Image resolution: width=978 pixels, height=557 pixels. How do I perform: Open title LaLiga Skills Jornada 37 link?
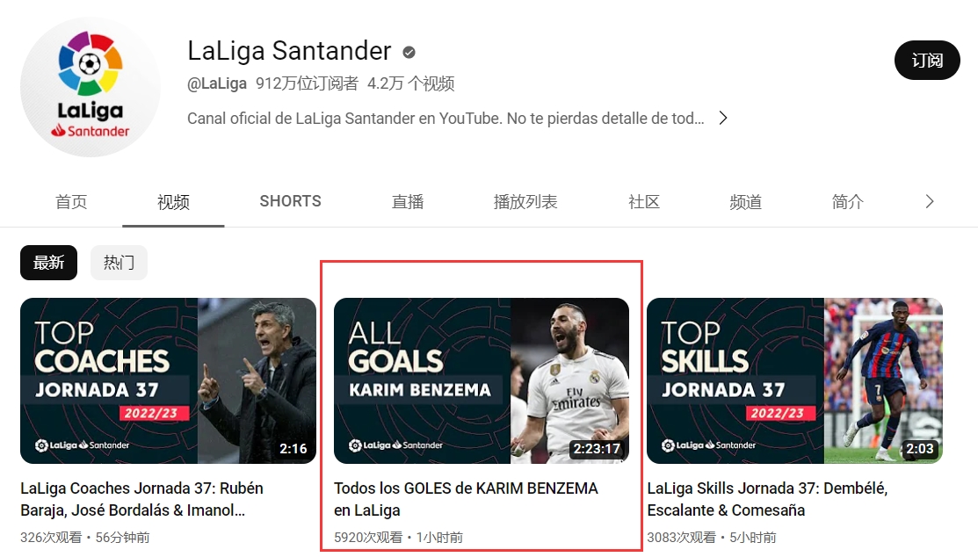(x=767, y=499)
